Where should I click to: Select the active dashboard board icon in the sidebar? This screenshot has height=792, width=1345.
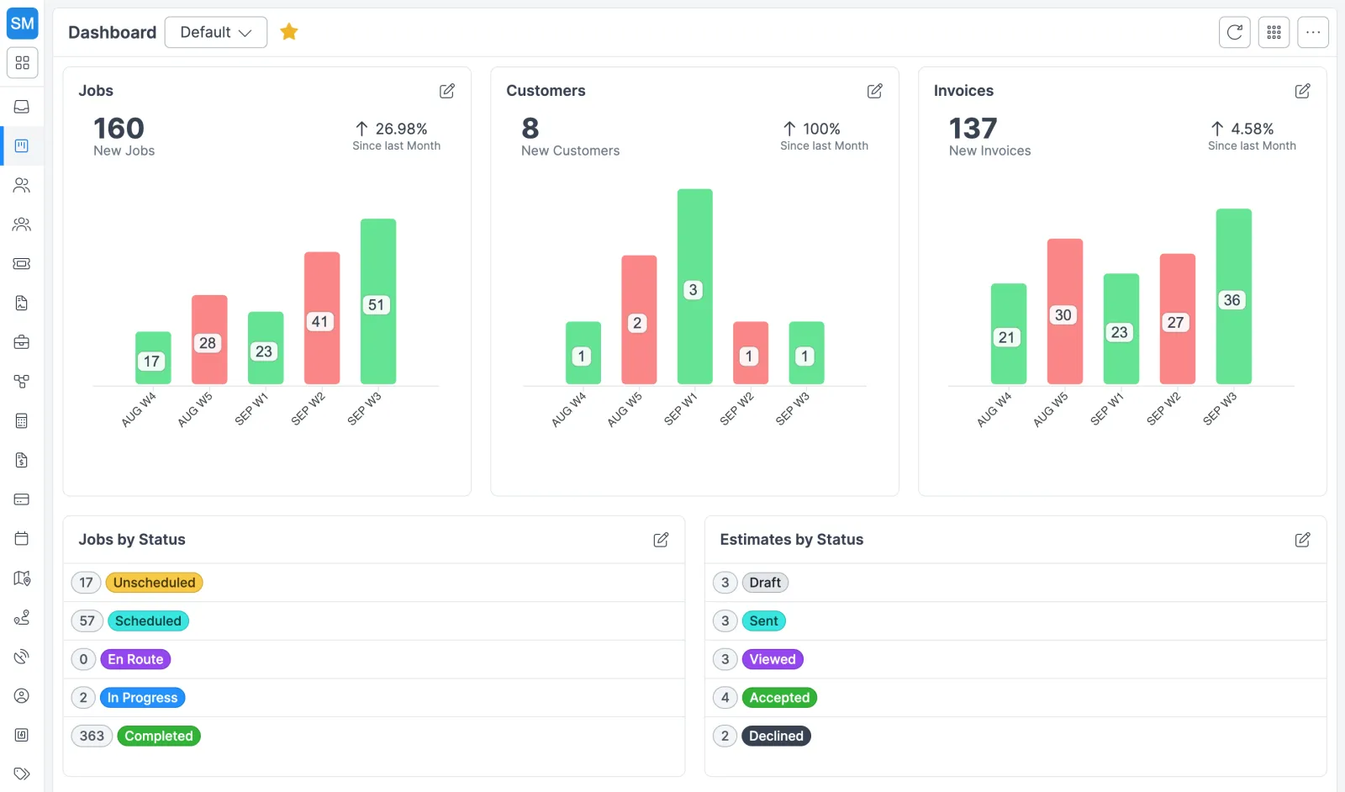[22, 145]
